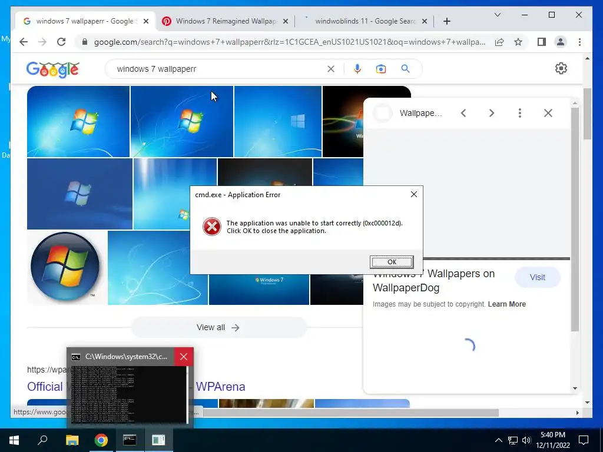Bookmark this page with the star icon

[518, 42]
